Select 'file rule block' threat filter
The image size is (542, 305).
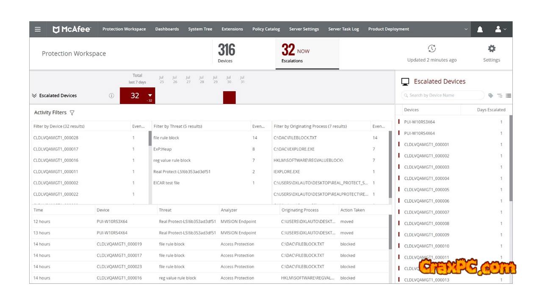point(166,138)
